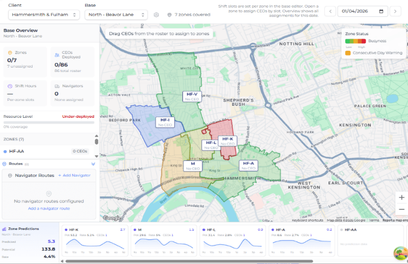Click scroll left arrow under prediction cards
The height and width of the screenshot is (264, 408).
coord(62,261)
